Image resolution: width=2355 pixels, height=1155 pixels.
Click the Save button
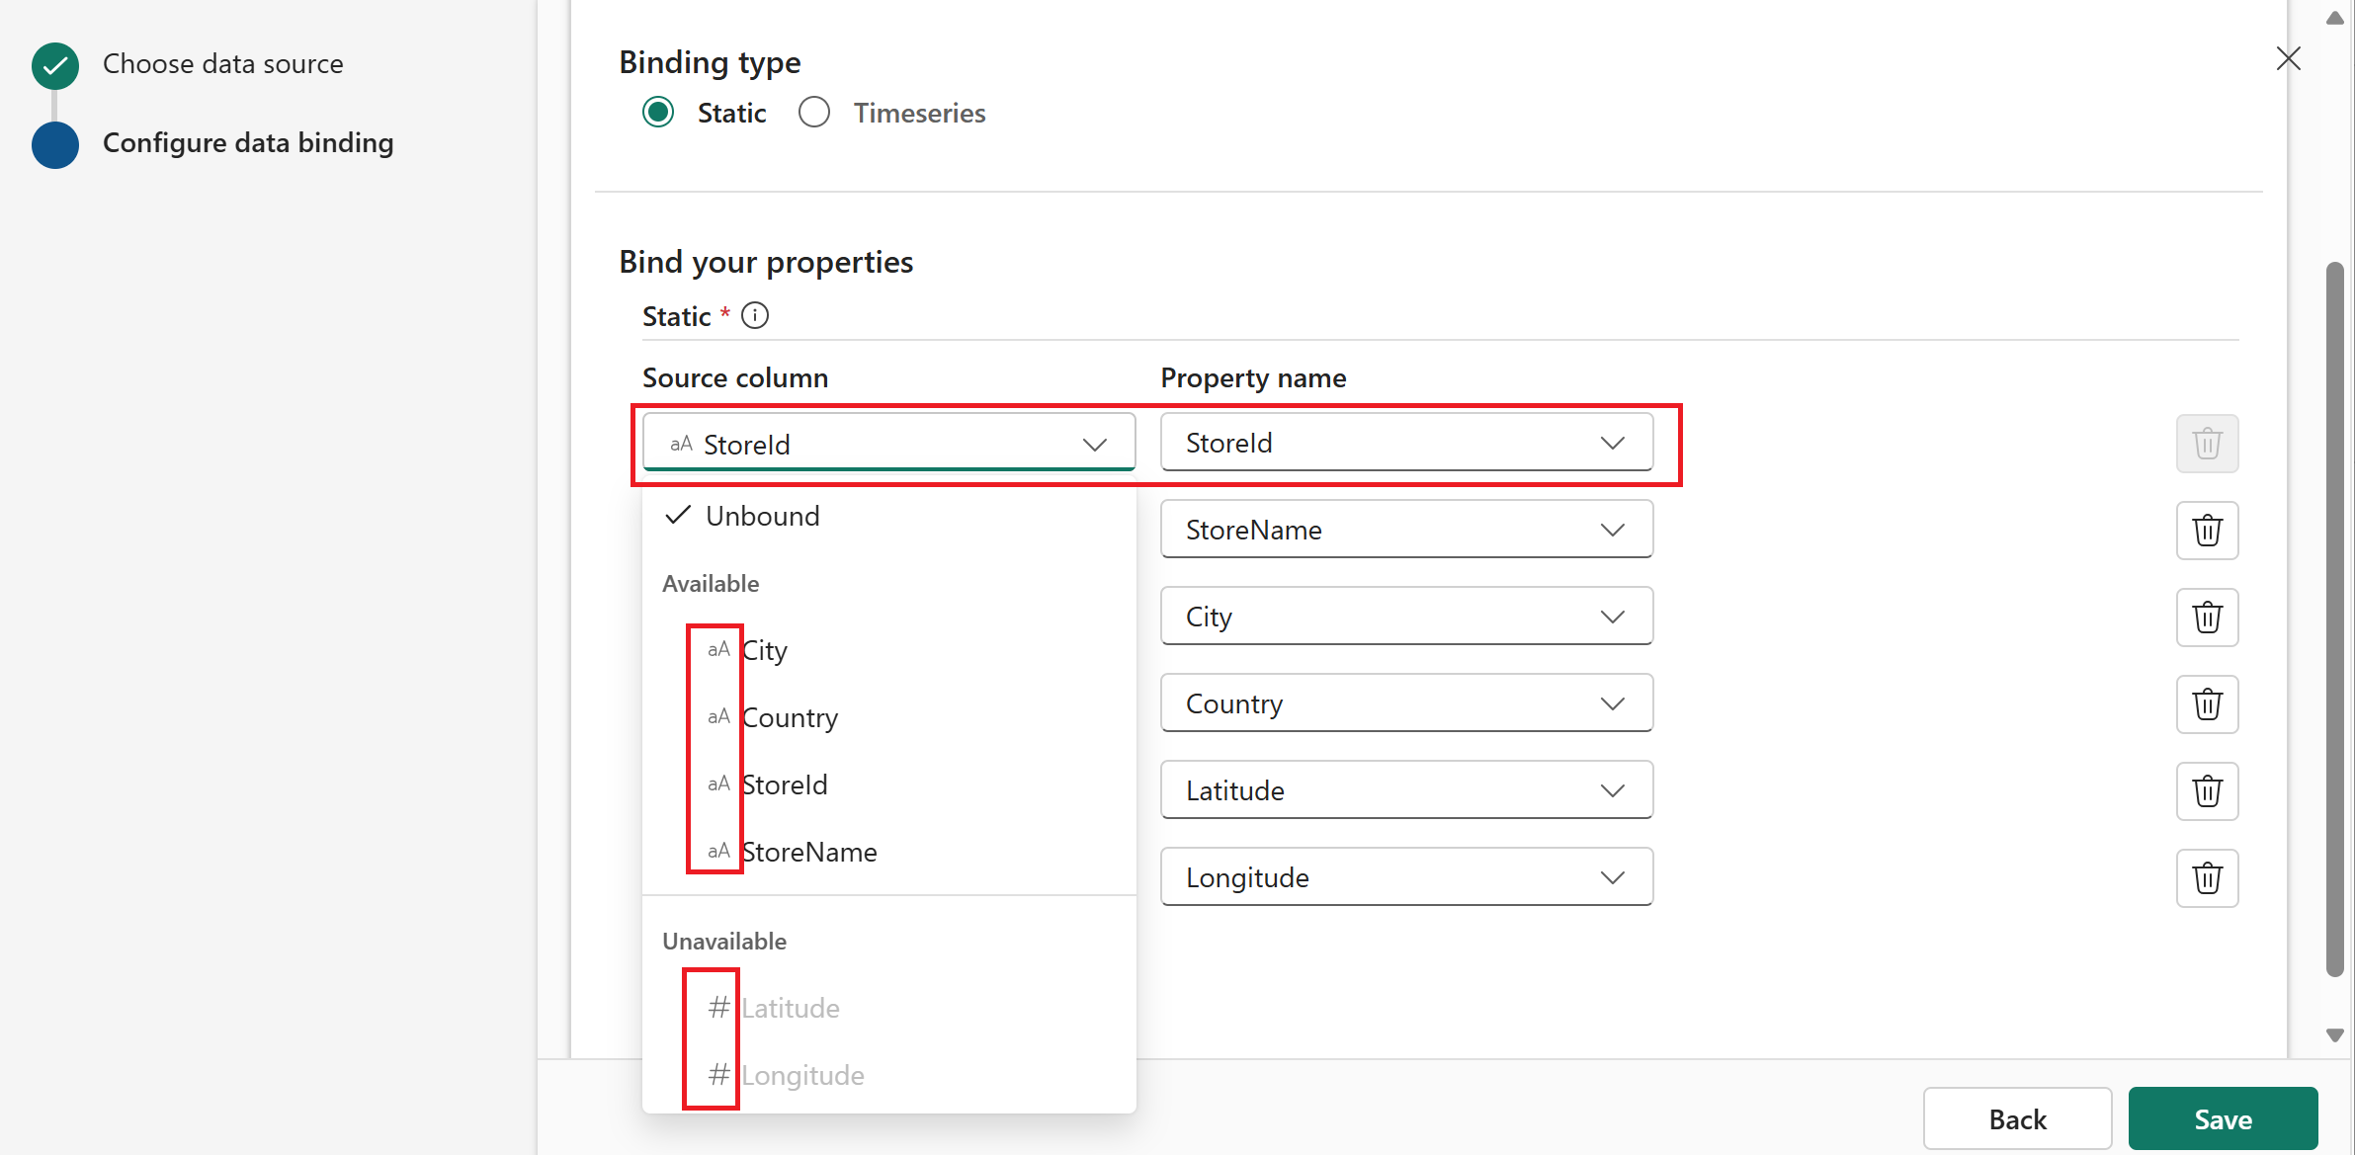point(2222,1118)
